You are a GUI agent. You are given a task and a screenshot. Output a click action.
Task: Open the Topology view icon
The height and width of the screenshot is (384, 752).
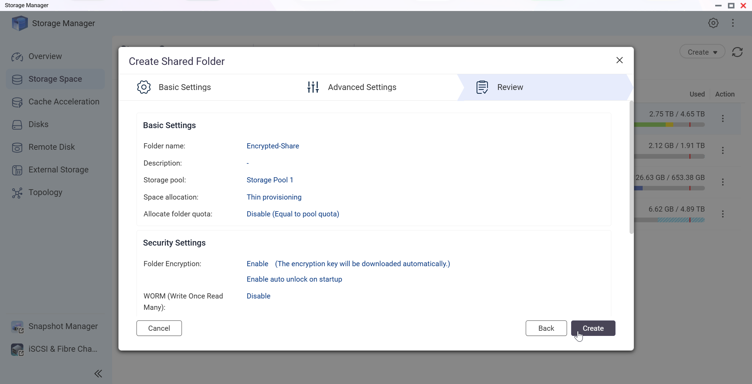tap(17, 193)
